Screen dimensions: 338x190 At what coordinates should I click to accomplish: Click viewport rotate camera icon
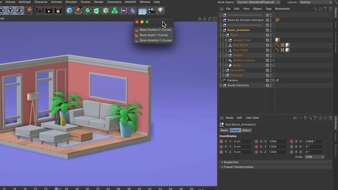pos(210,19)
